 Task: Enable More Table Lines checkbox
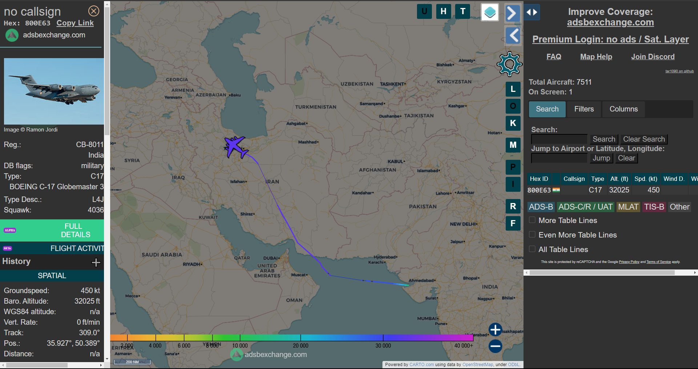tap(532, 220)
